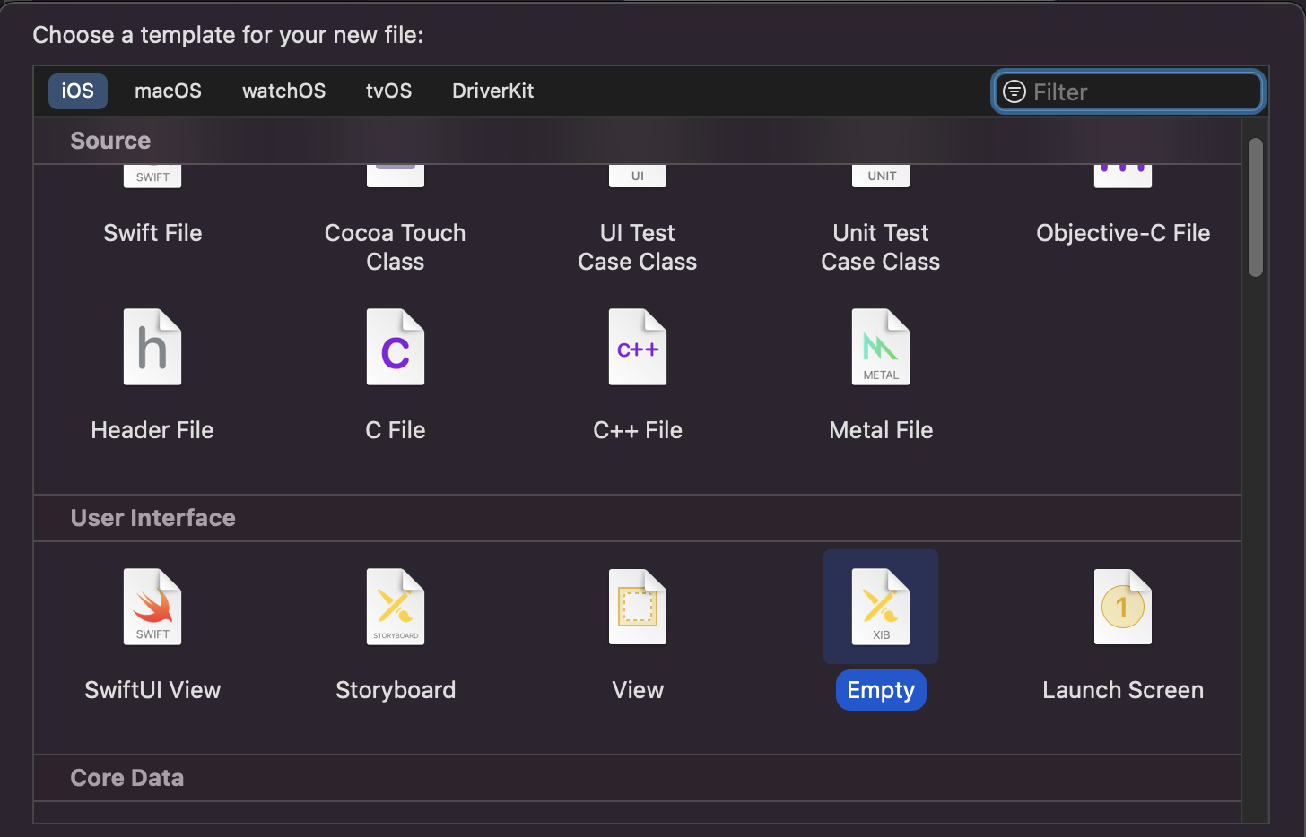Image resolution: width=1306 pixels, height=837 pixels.
Task: Click the highlighted Empty label
Action: (881, 690)
